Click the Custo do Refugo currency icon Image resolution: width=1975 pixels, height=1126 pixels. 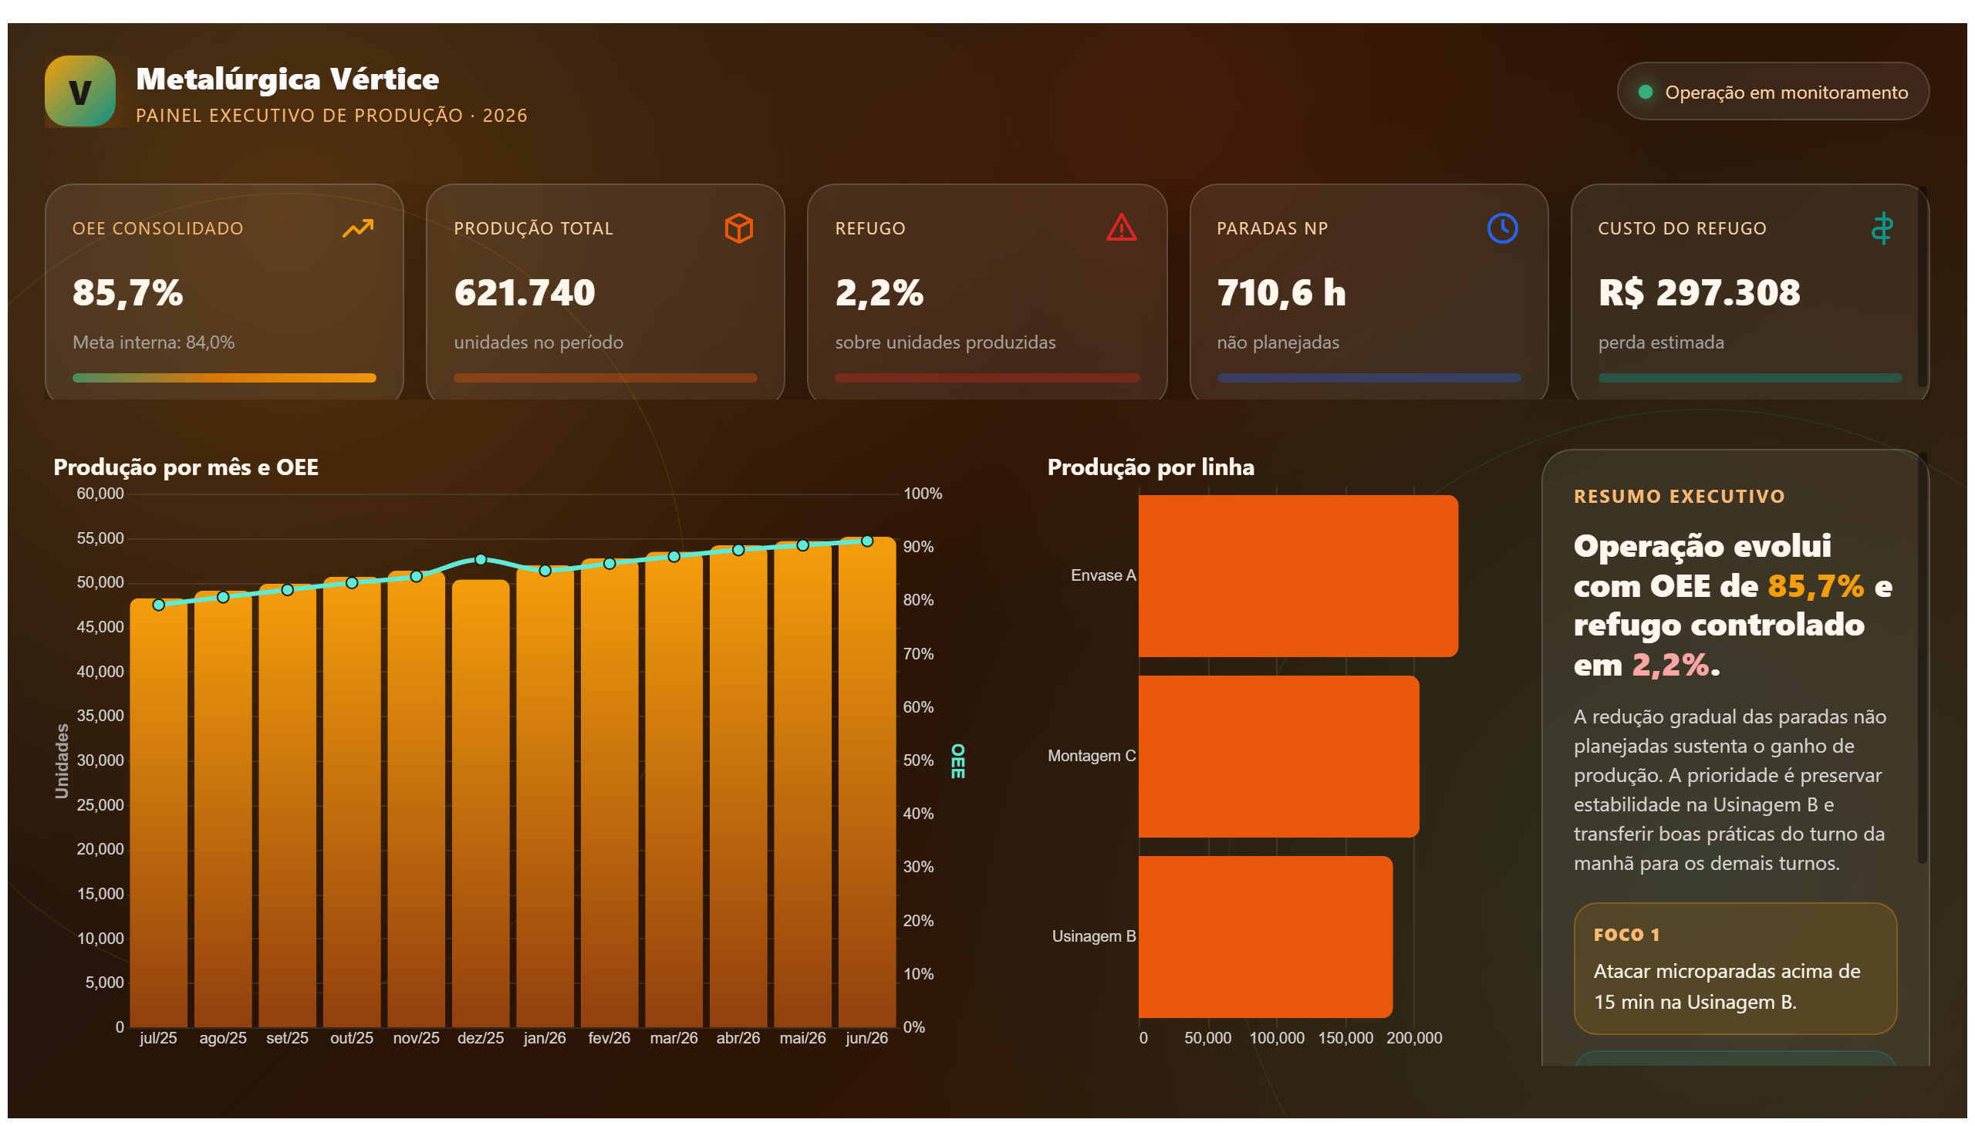[x=1882, y=228]
